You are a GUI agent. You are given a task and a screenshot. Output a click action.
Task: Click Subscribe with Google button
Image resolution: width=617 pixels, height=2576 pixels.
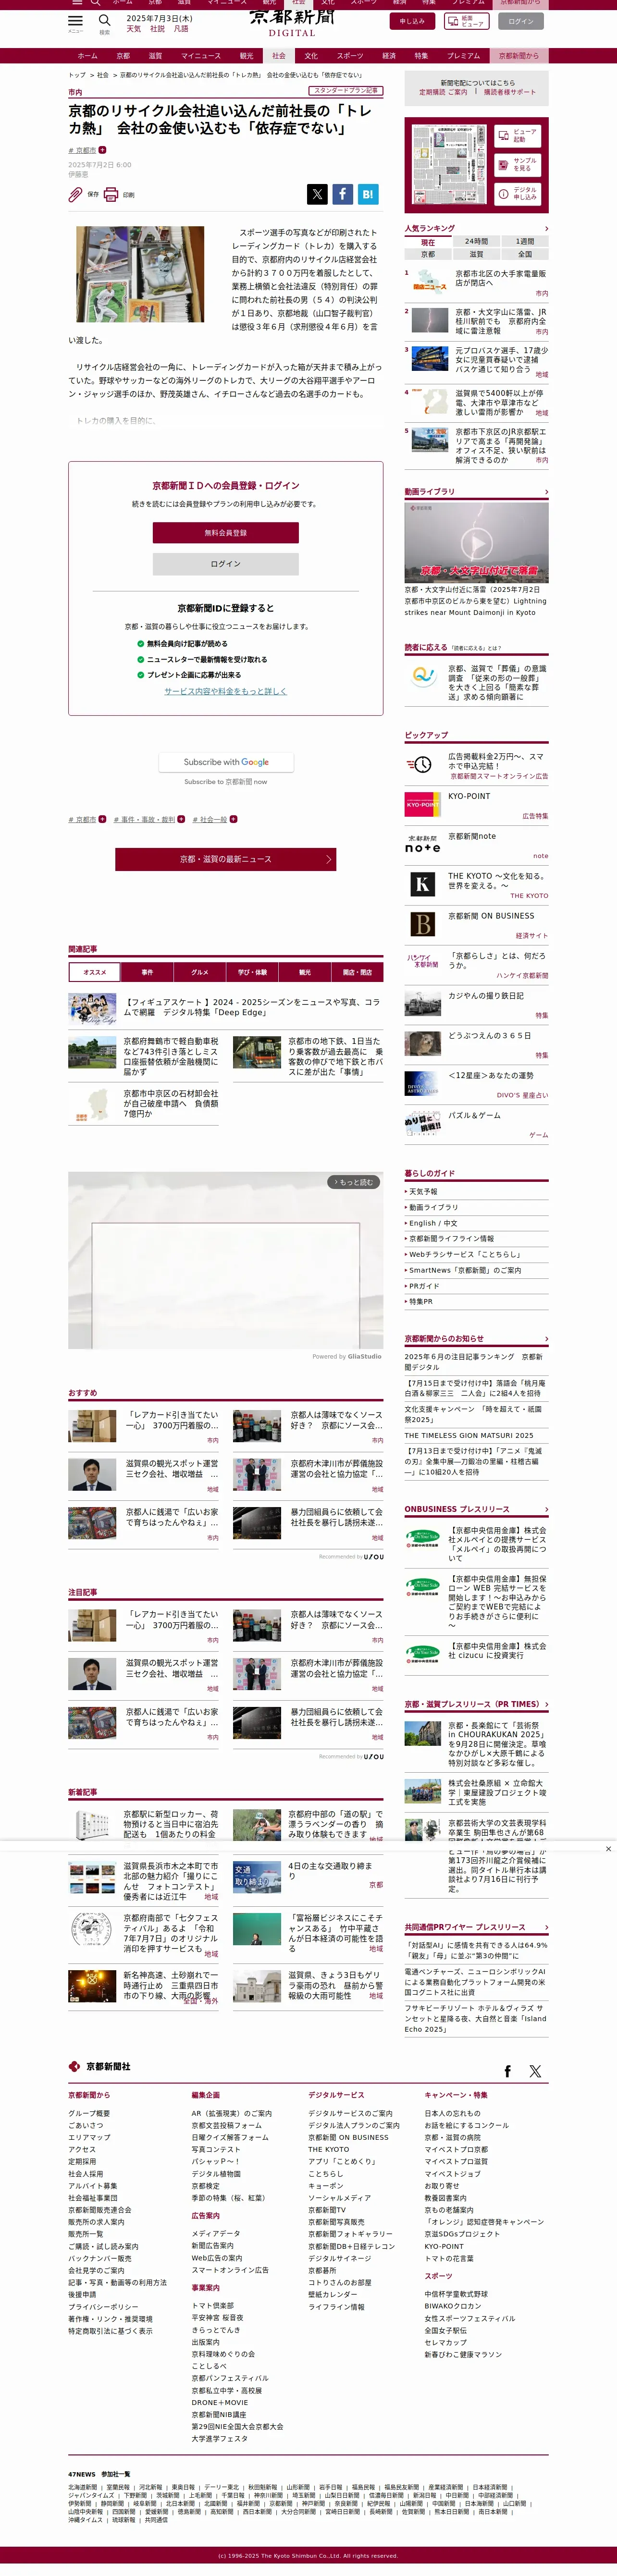pos(226,762)
